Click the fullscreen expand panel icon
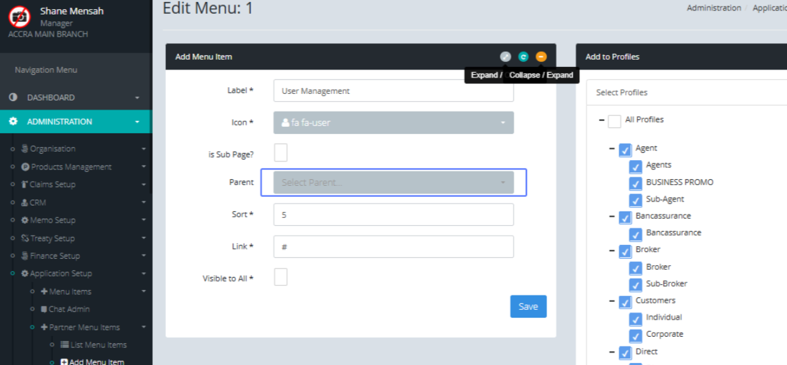 (x=505, y=57)
